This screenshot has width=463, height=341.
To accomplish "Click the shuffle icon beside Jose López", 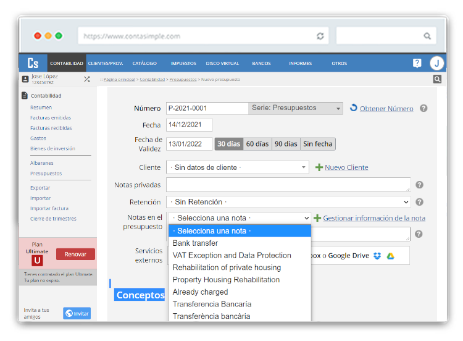I will [87, 79].
